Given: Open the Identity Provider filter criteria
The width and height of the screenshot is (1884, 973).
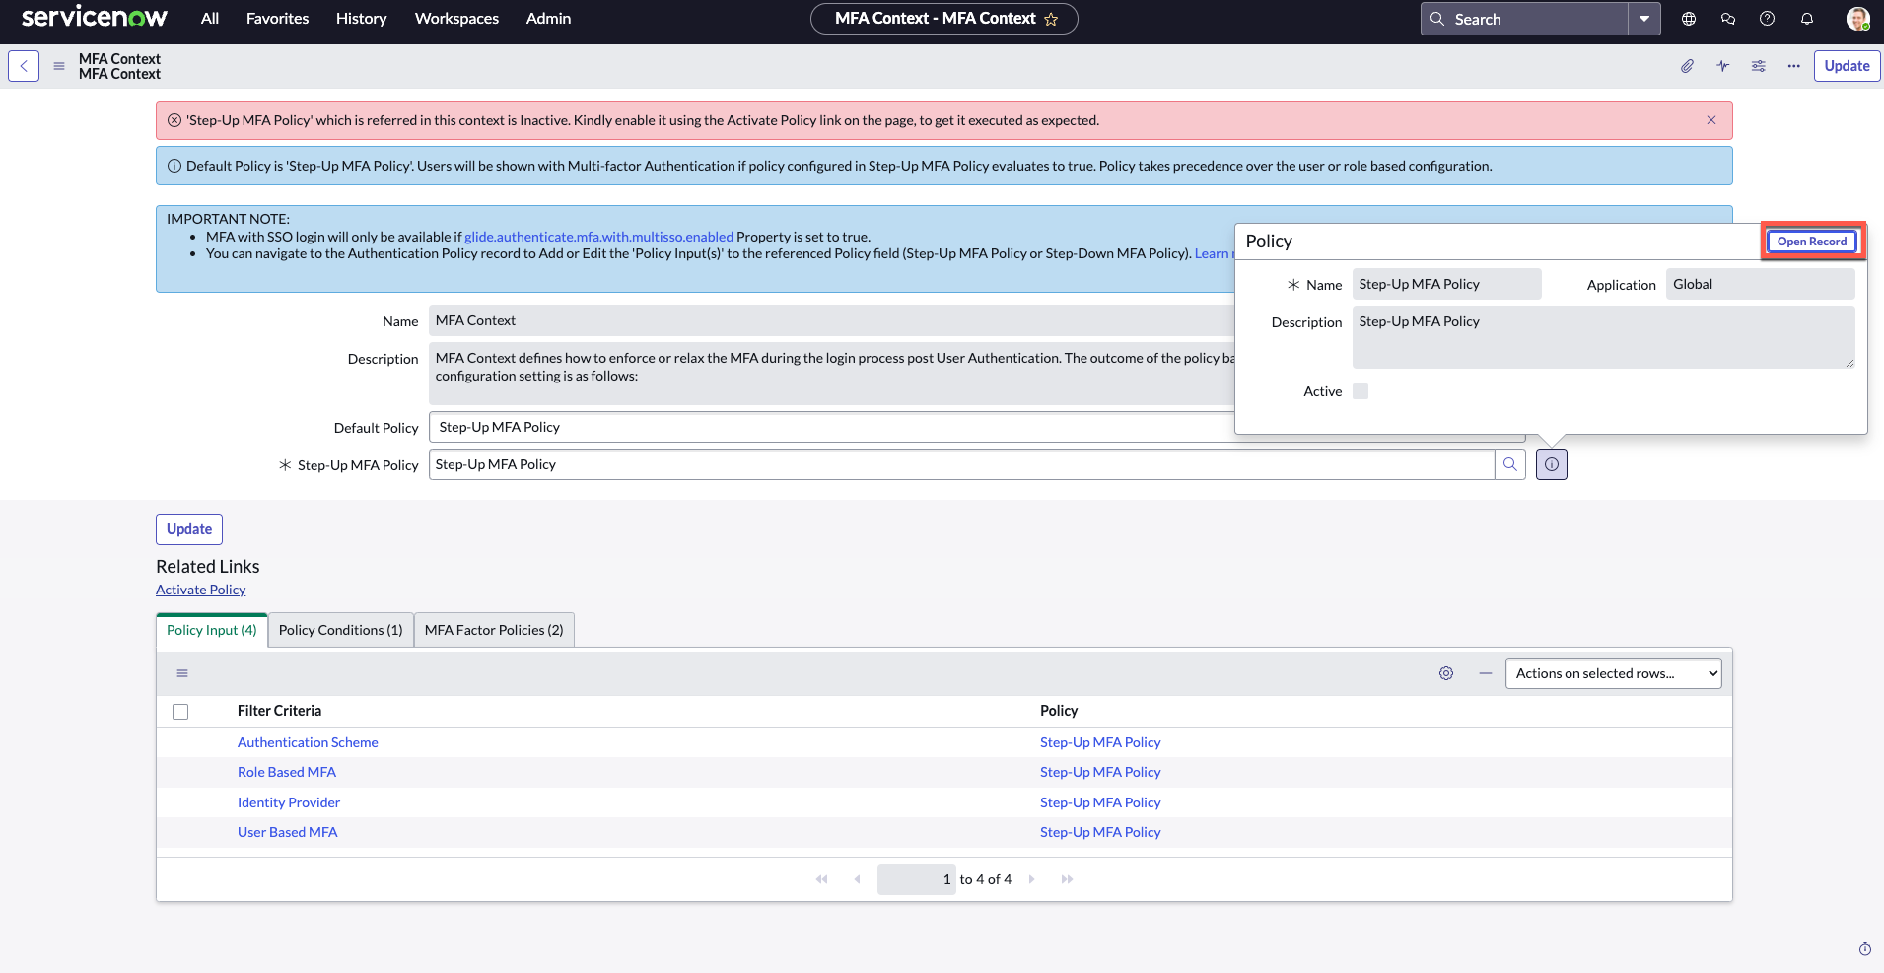Looking at the screenshot, I should (289, 802).
